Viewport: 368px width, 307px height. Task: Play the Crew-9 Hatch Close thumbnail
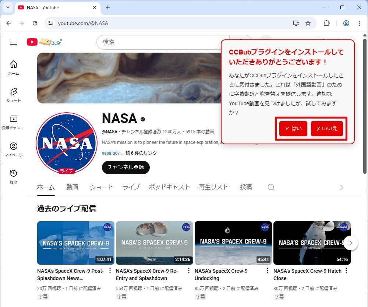[312, 243]
